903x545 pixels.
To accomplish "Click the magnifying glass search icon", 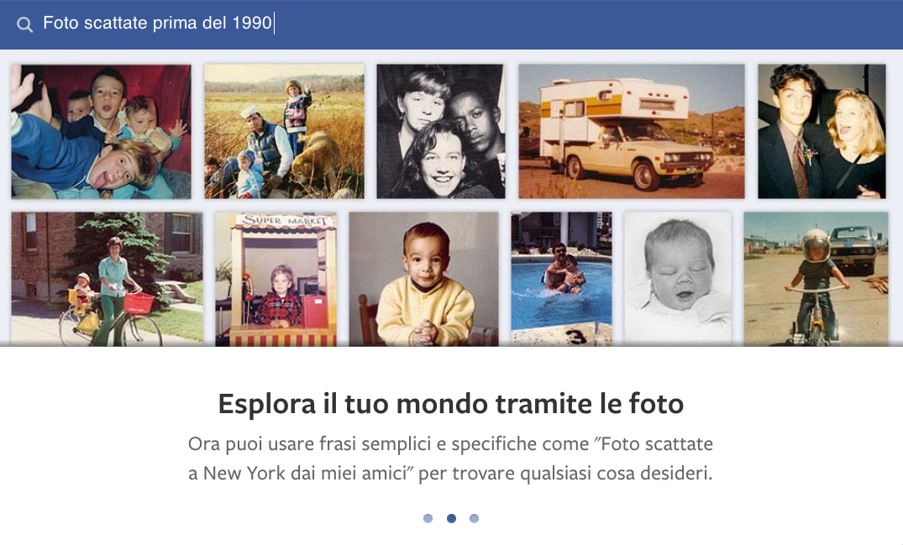I will [24, 24].
